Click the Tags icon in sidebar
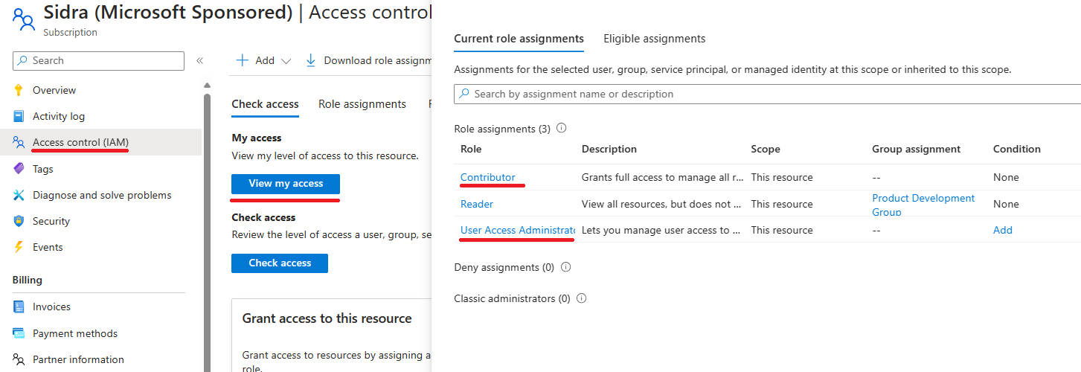The width and height of the screenshot is (1081, 372). click(x=19, y=169)
